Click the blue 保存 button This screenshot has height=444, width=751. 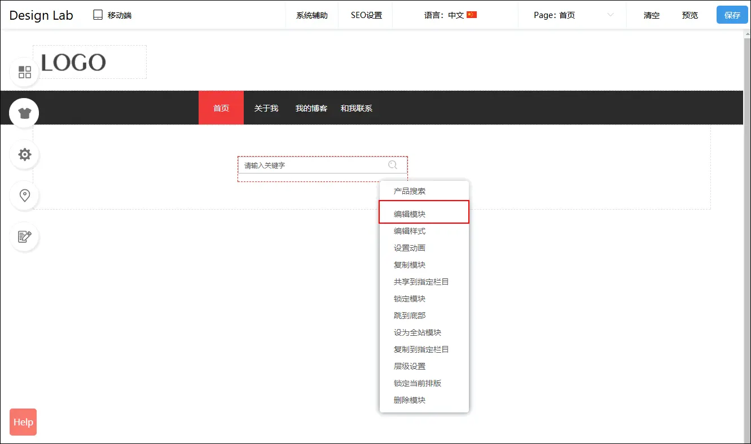coord(732,15)
